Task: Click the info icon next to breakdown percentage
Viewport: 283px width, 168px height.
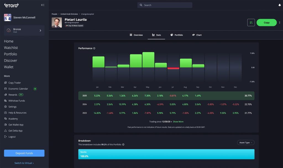Action: pos(123,145)
